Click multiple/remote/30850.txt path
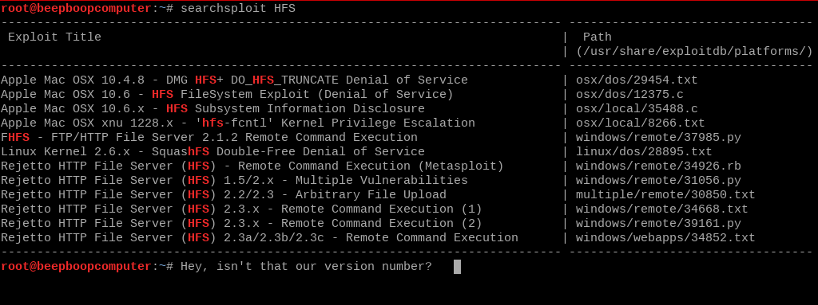Image resolution: width=818 pixels, height=305 pixels. (665, 195)
